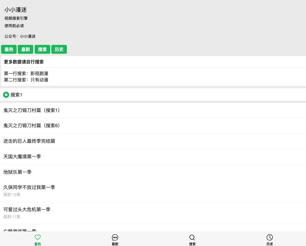
Task: Click the 最新:12集 episode label
Action: click(x=12, y=194)
